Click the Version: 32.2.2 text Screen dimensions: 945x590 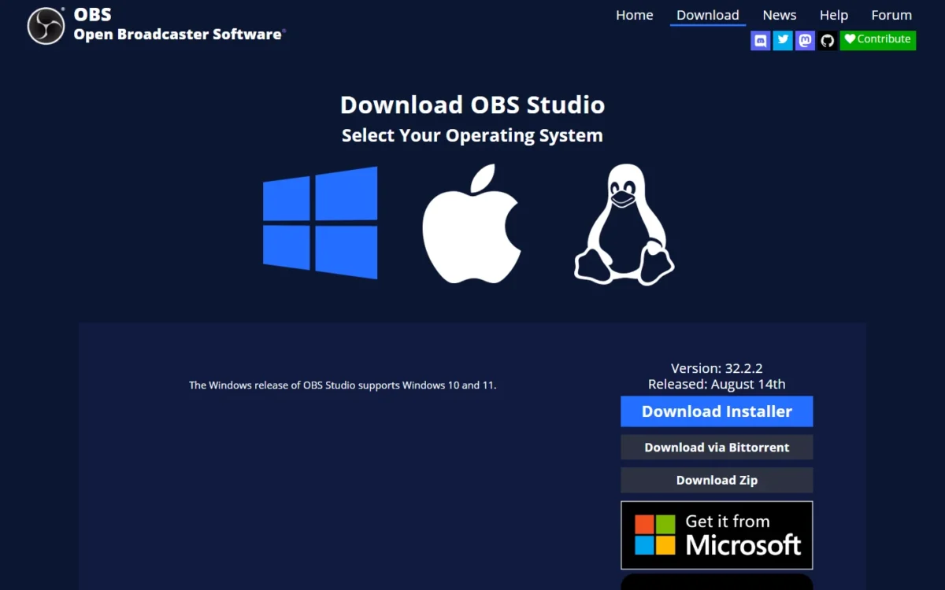pyautogui.click(x=717, y=368)
